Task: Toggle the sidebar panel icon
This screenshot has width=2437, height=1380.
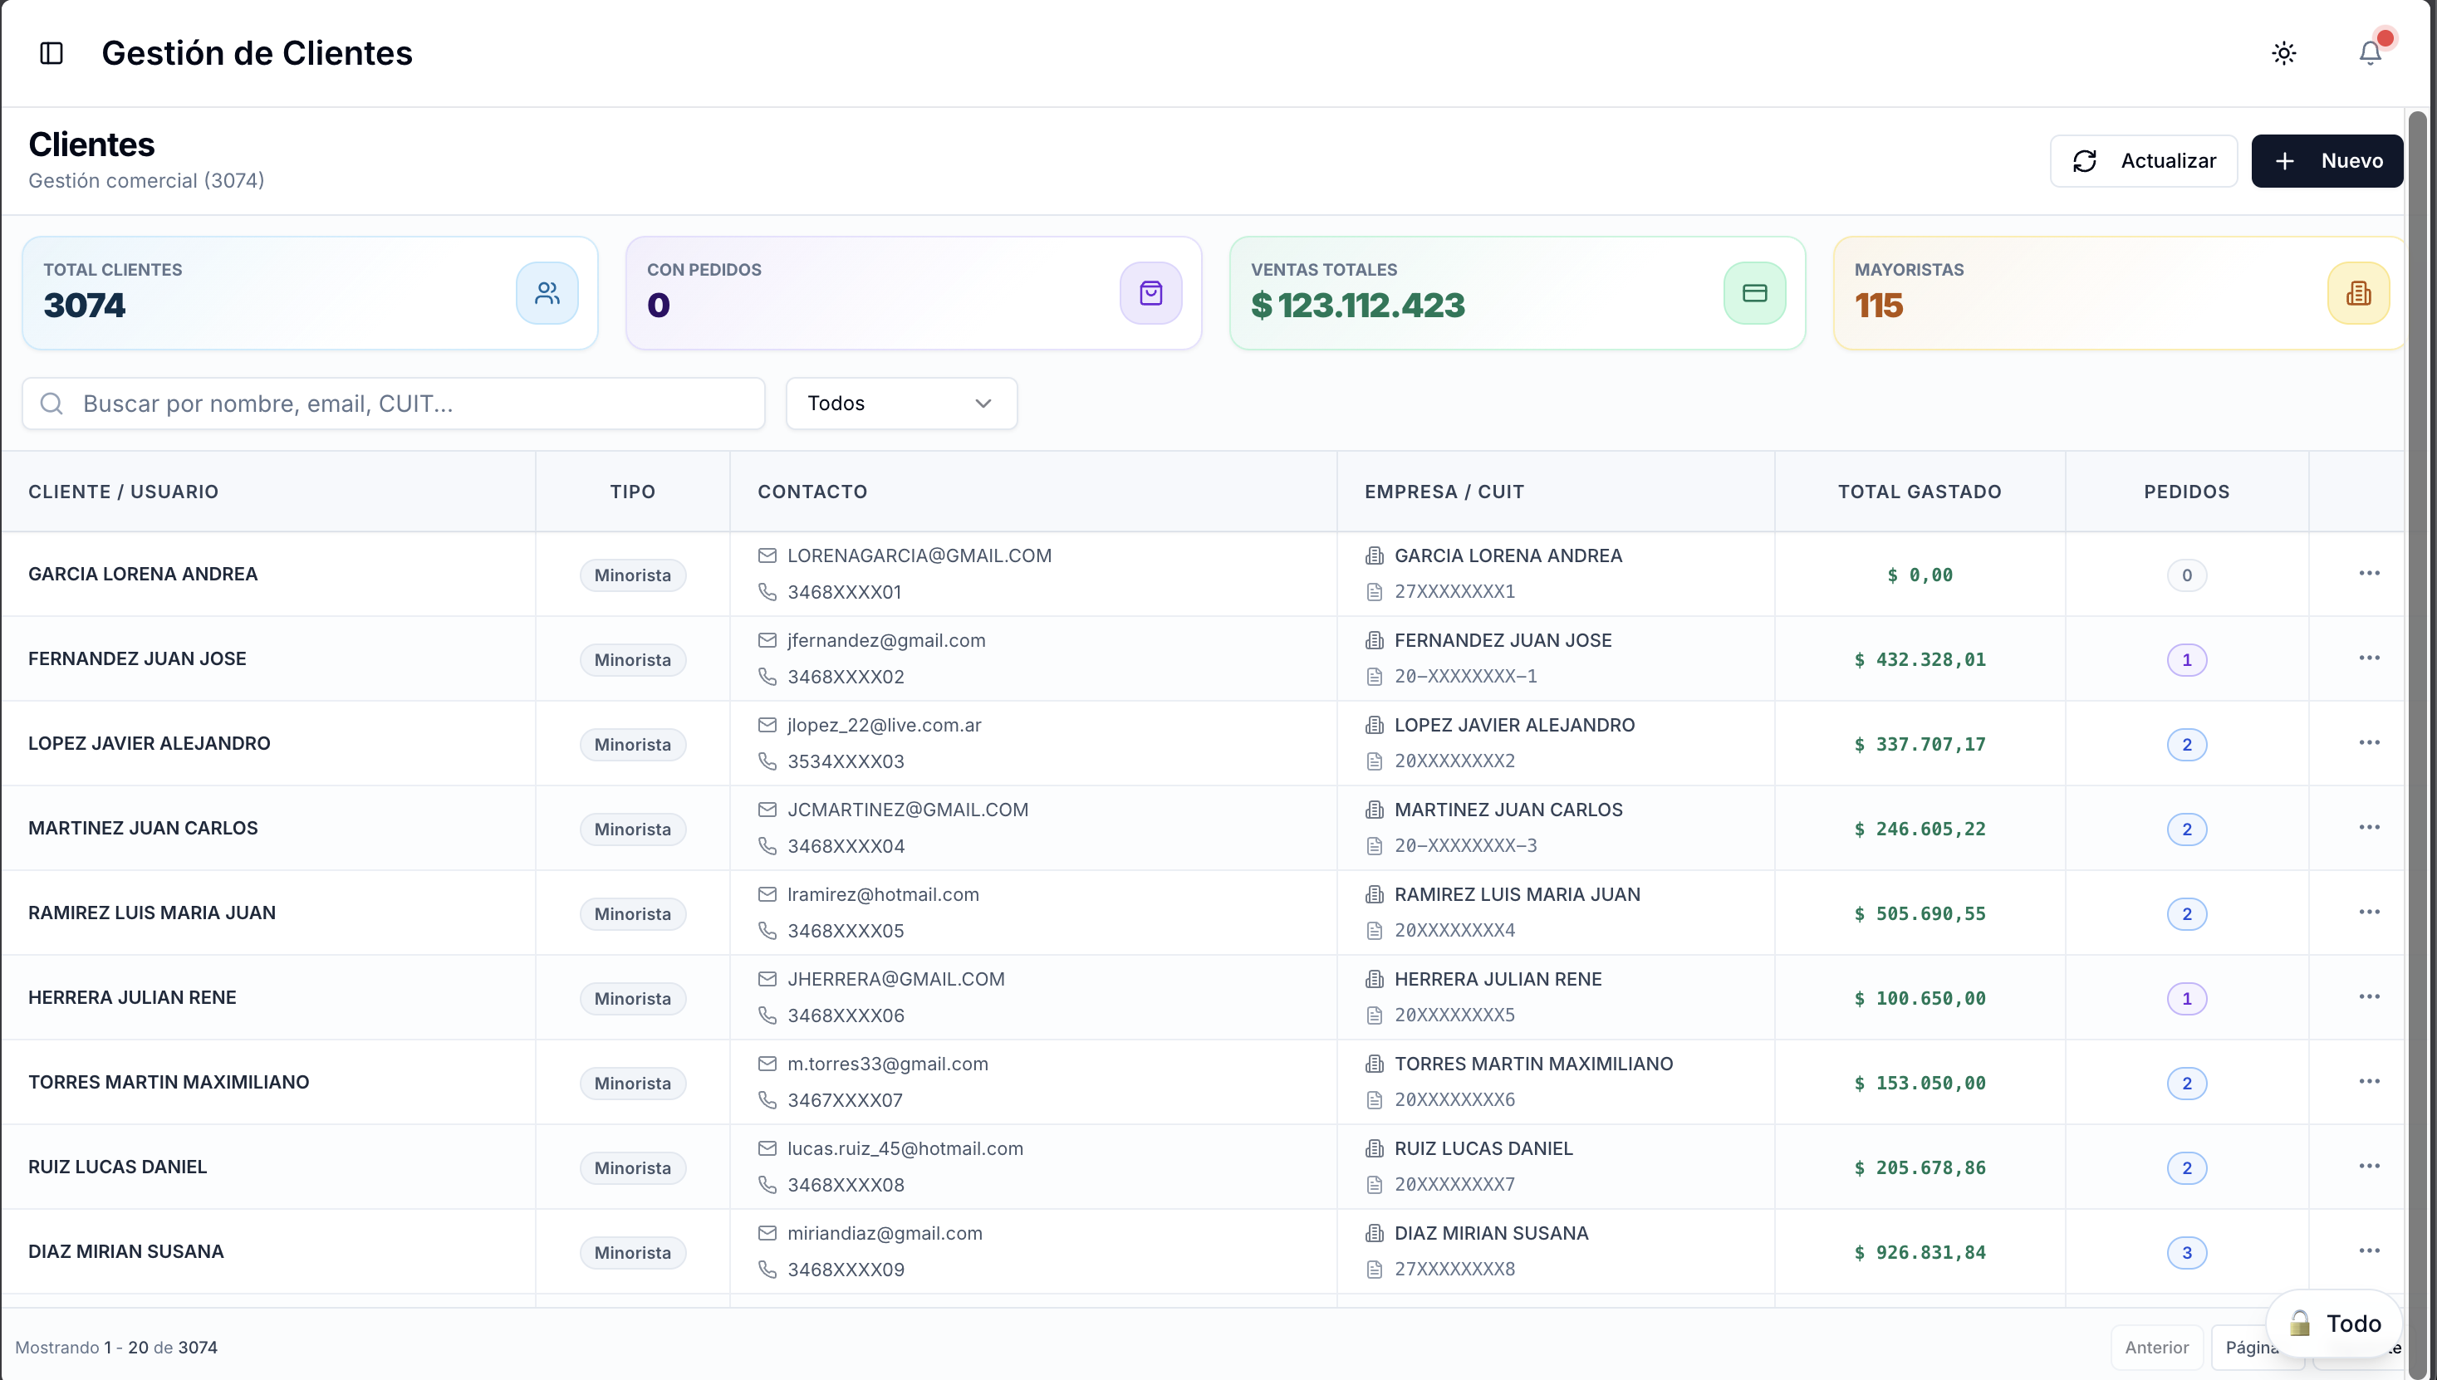Action: pyautogui.click(x=51, y=53)
